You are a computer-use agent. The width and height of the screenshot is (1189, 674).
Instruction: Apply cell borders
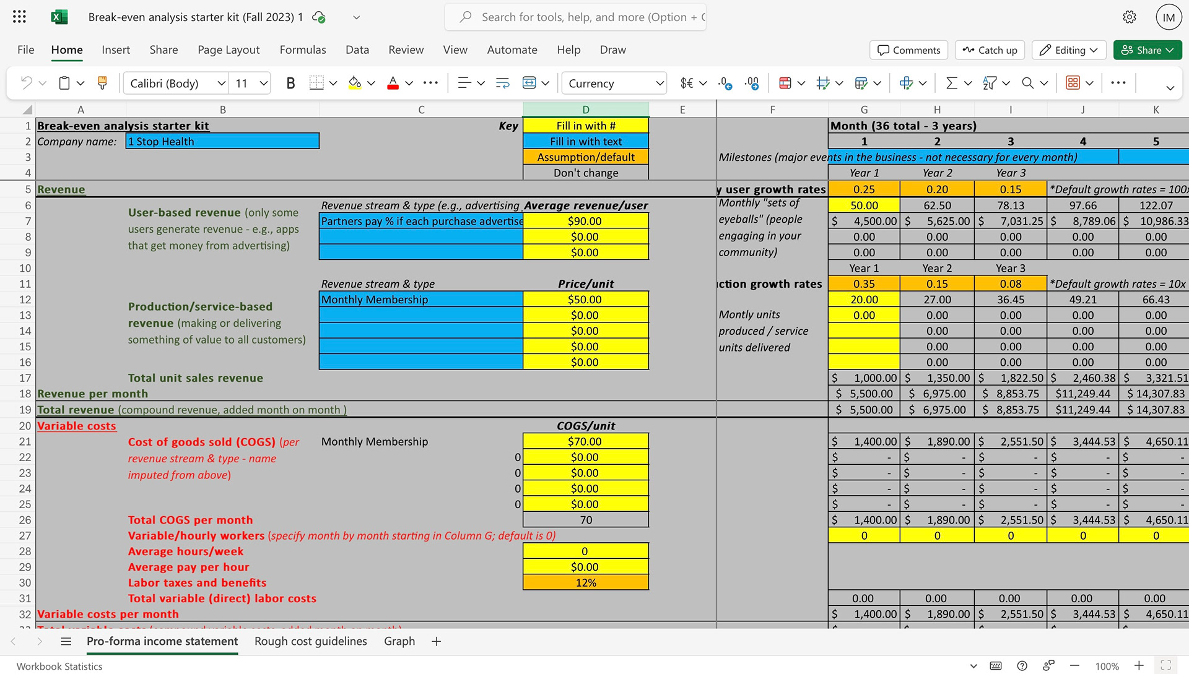point(316,83)
